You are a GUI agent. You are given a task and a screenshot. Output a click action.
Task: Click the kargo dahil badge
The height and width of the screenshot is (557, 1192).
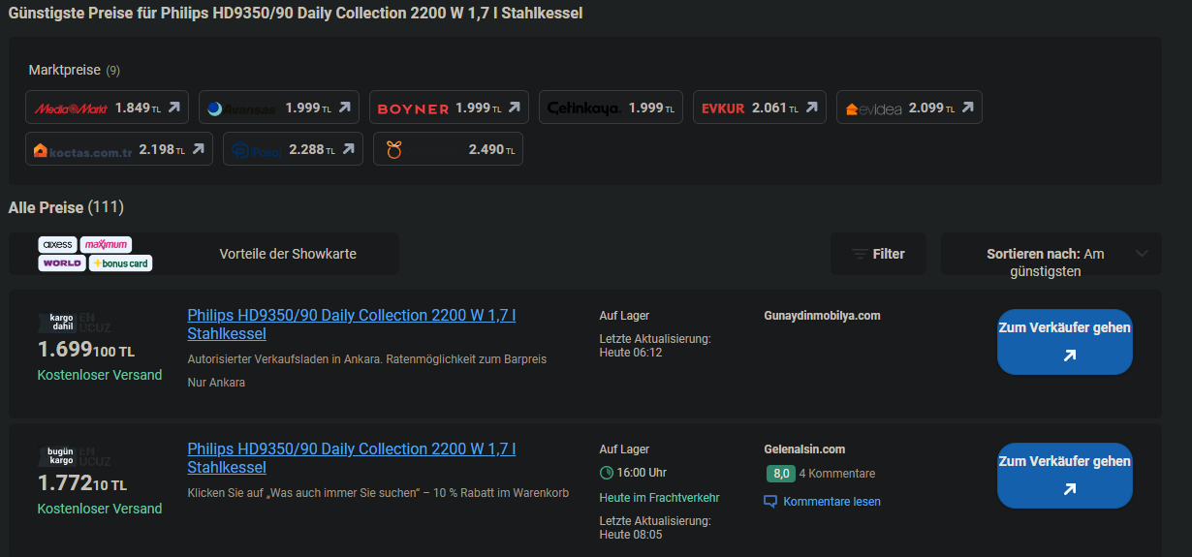pos(62,322)
